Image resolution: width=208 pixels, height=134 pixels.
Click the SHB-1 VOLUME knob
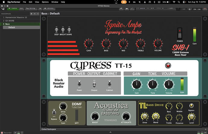158,43
